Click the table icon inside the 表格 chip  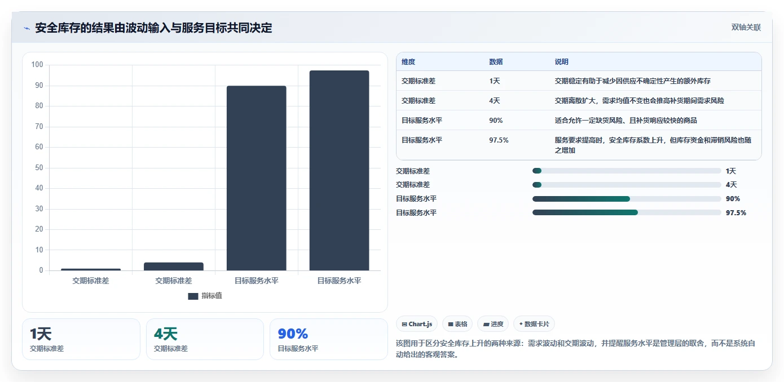pyautogui.click(x=451, y=324)
